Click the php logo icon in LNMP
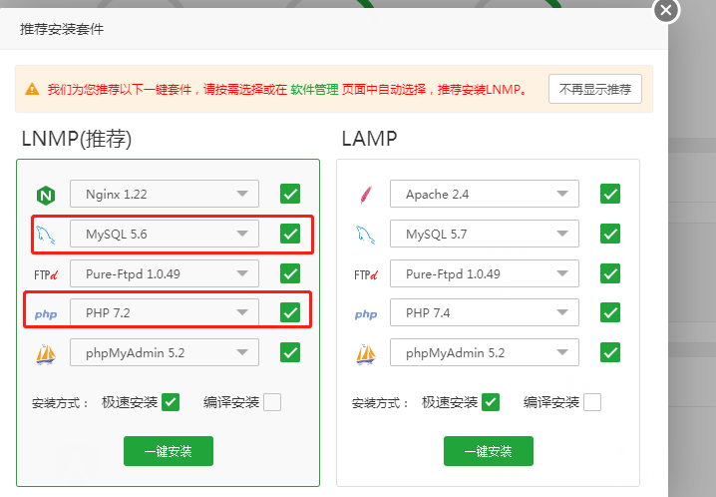Image resolution: width=716 pixels, height=497 pixels. [x=46, y=314]
